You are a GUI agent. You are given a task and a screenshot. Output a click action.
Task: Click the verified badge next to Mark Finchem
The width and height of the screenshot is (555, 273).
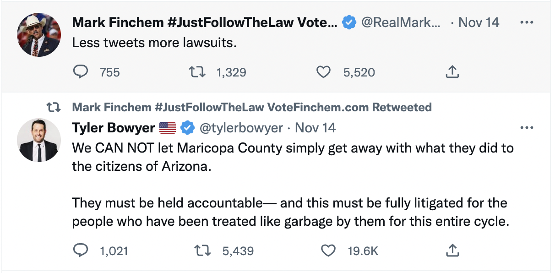pyautogui.click(x=349, y=22)
